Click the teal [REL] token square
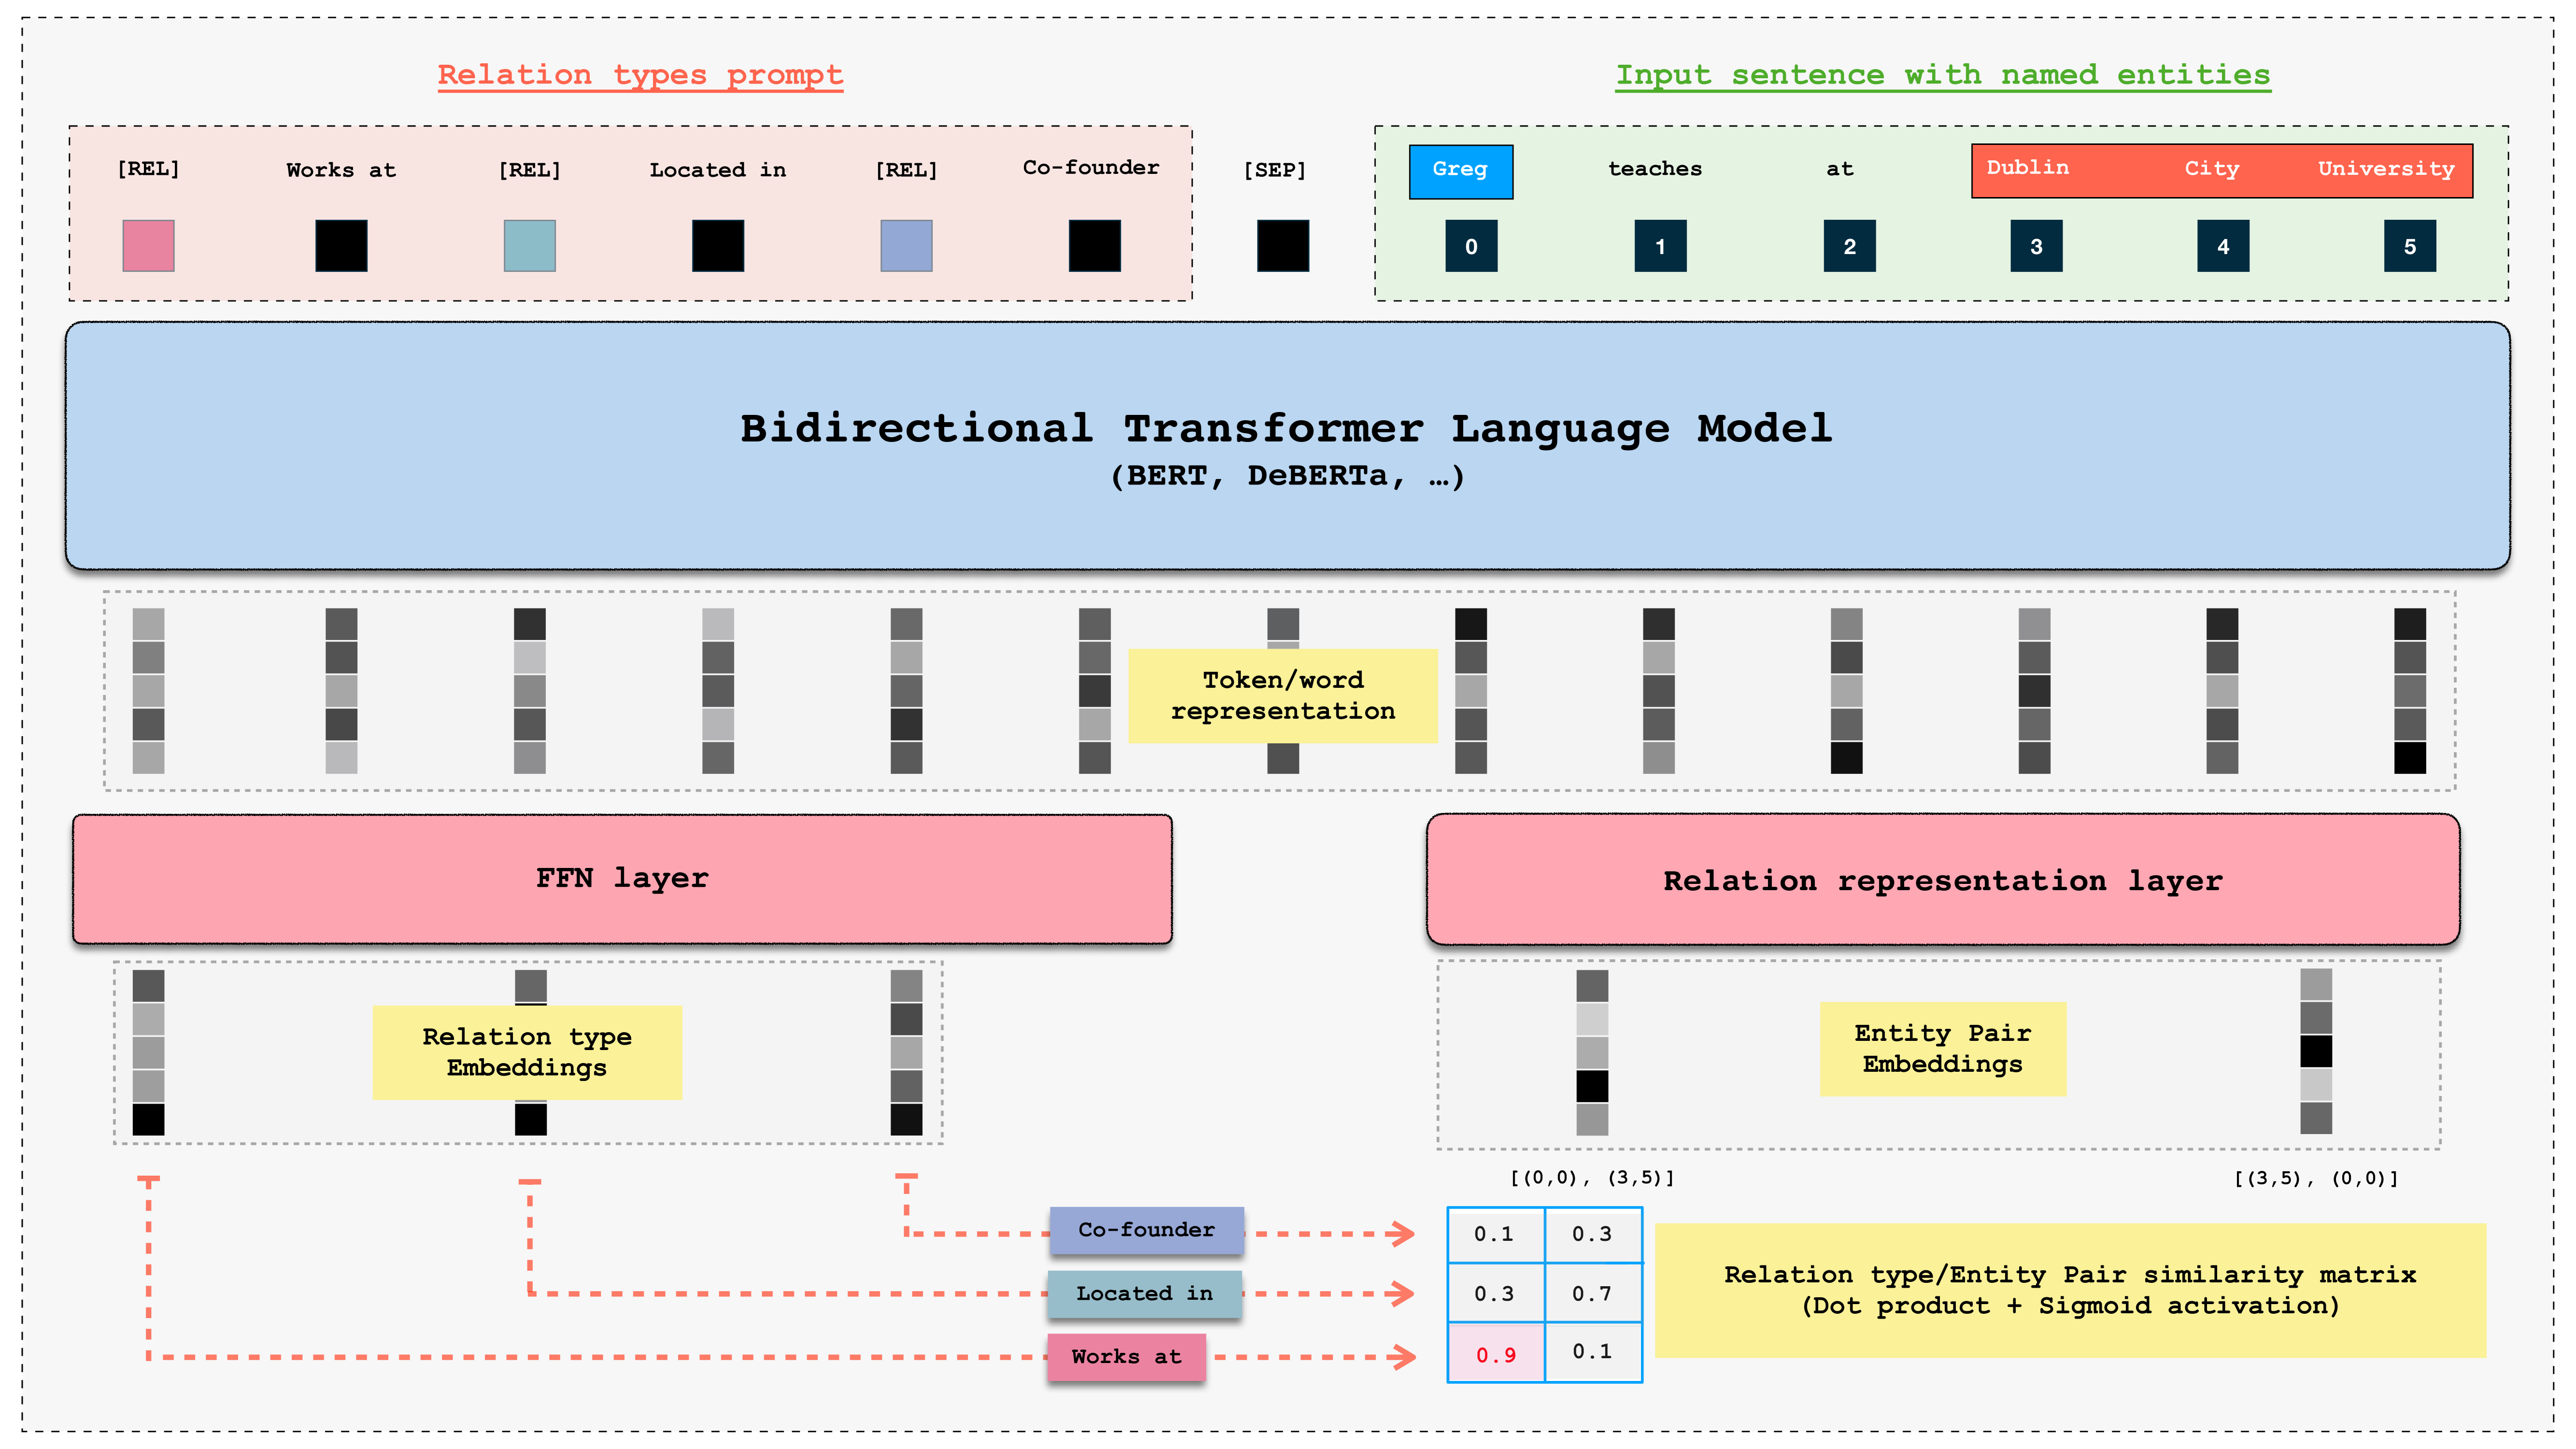 click(x=529, y=246)
